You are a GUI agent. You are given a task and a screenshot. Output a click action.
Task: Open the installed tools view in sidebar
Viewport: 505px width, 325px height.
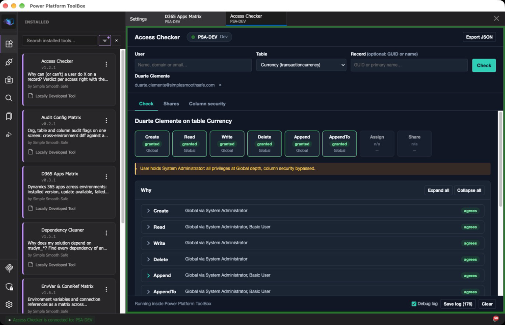click(9, 44)
